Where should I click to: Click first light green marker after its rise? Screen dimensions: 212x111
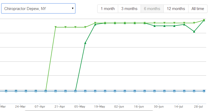click(56, 27)
